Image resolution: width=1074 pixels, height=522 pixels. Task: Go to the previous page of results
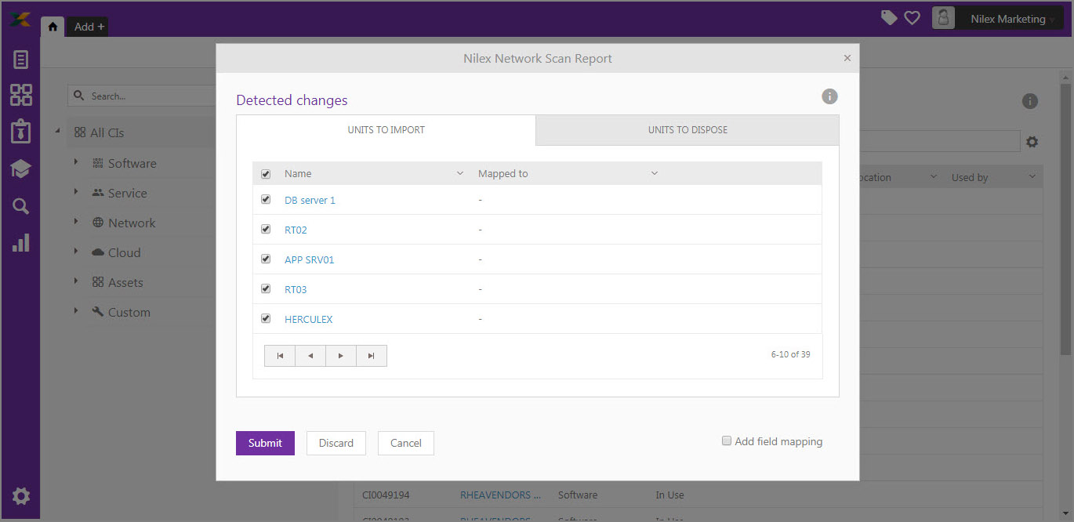tap(310, 356)
